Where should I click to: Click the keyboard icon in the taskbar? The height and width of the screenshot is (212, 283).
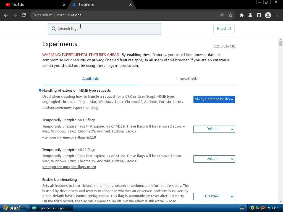point(242,208)
